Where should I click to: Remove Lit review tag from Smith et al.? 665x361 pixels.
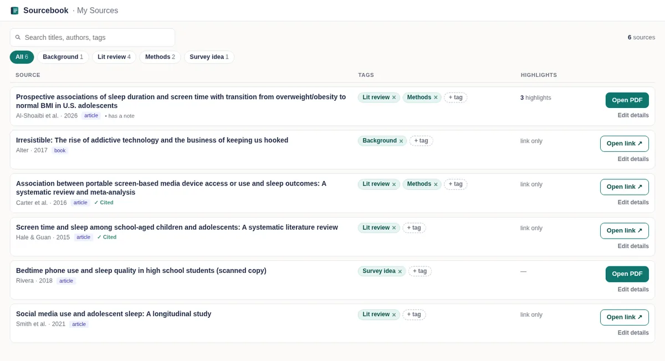pyautogui.click(x=394, y=314)
